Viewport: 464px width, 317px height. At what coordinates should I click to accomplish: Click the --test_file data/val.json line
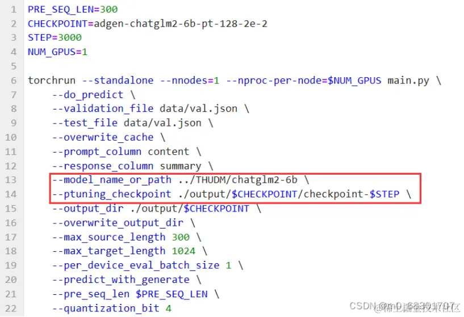click(132, 123)
